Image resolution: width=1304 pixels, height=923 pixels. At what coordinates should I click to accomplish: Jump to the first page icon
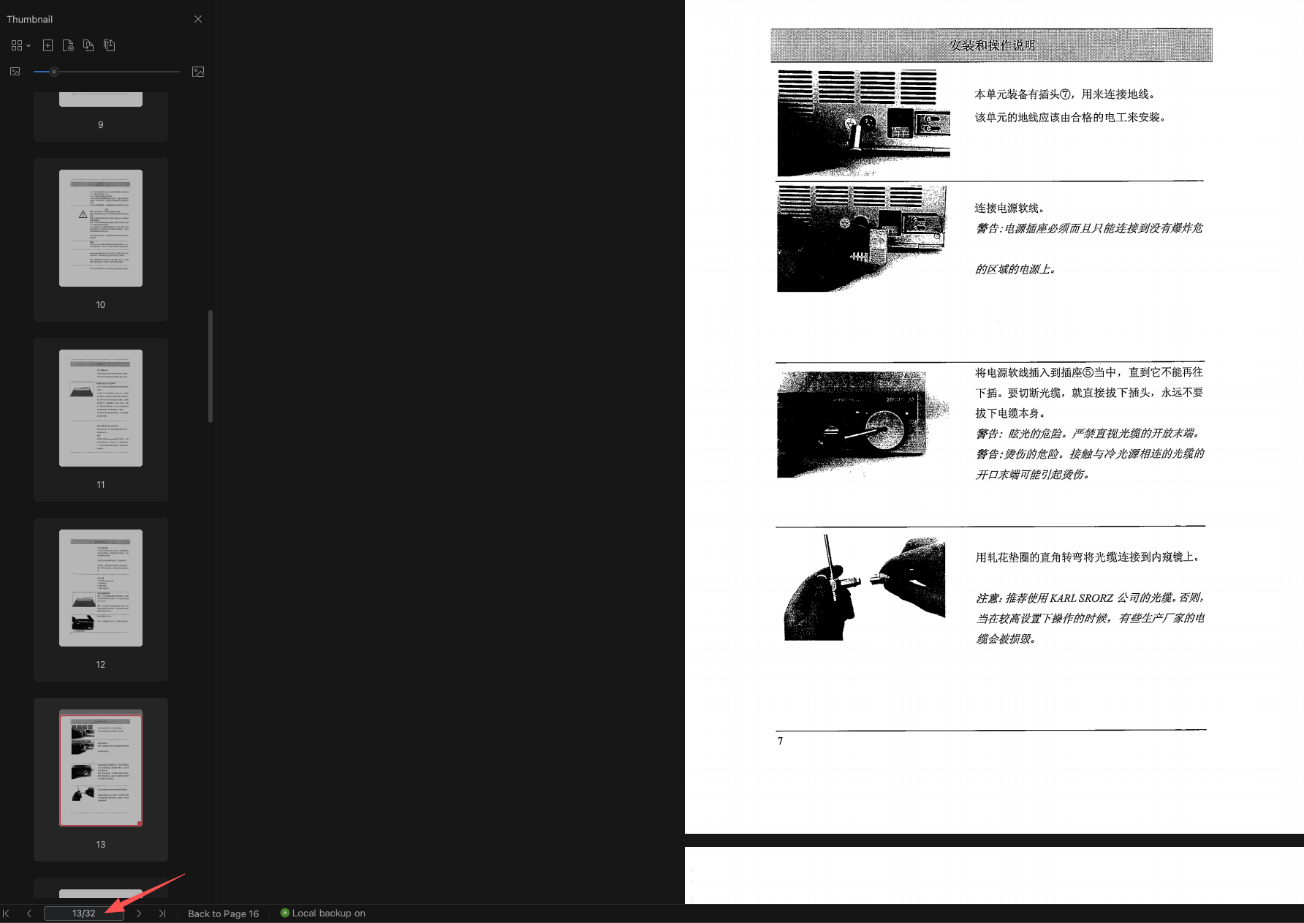pos(6,913)
